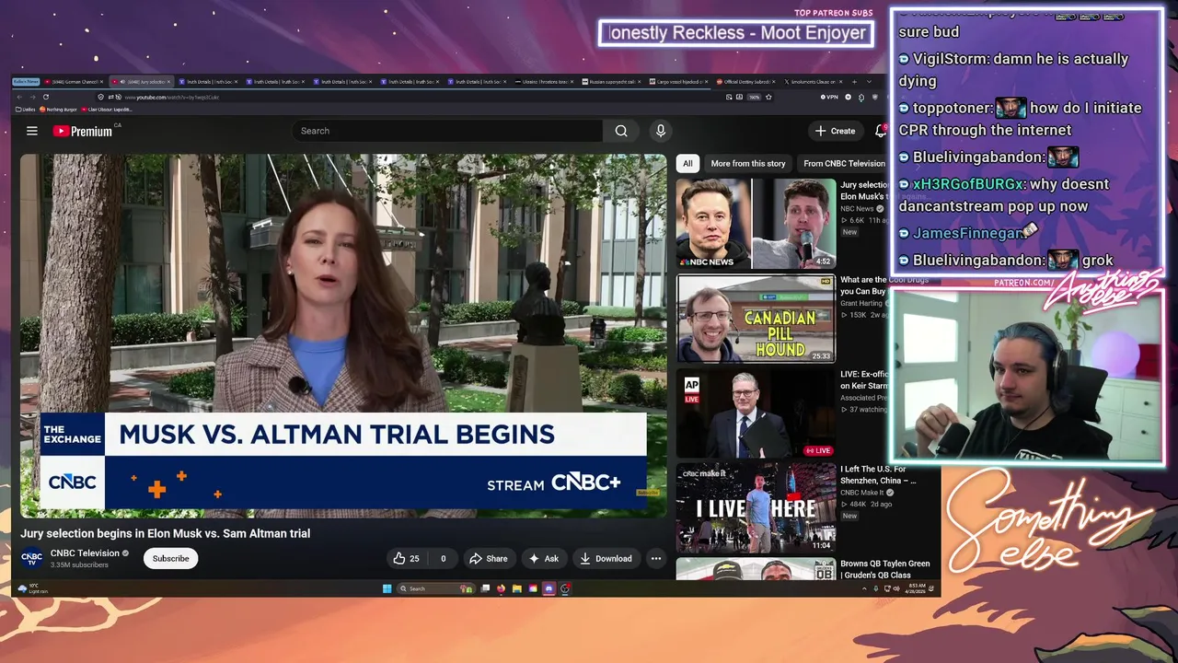Viewport: 1178px width, 663px height.
Task: Switch to the Russian superyacht tab
Action: coord(611,82)
